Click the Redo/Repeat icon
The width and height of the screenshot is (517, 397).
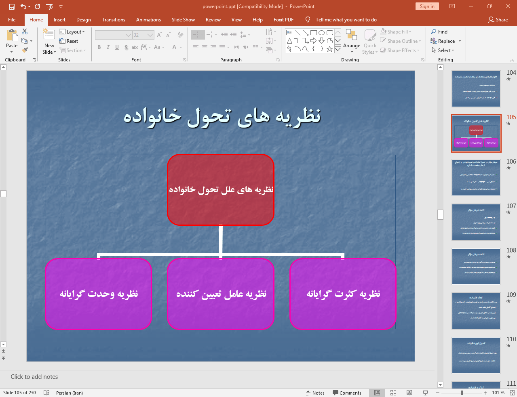(x=38, y=6)
